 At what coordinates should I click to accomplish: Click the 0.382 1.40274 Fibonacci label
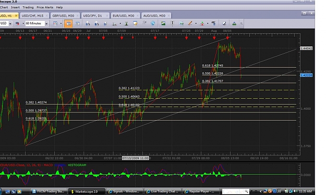tap(36, 102)
